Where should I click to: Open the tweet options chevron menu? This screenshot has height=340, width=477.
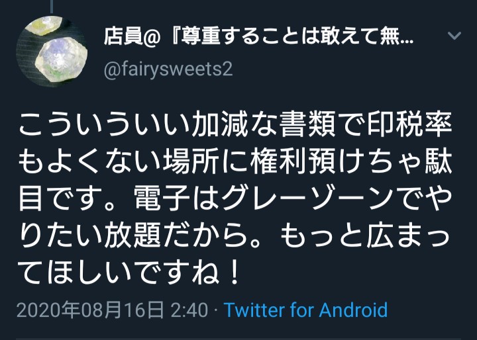point(454,36)
